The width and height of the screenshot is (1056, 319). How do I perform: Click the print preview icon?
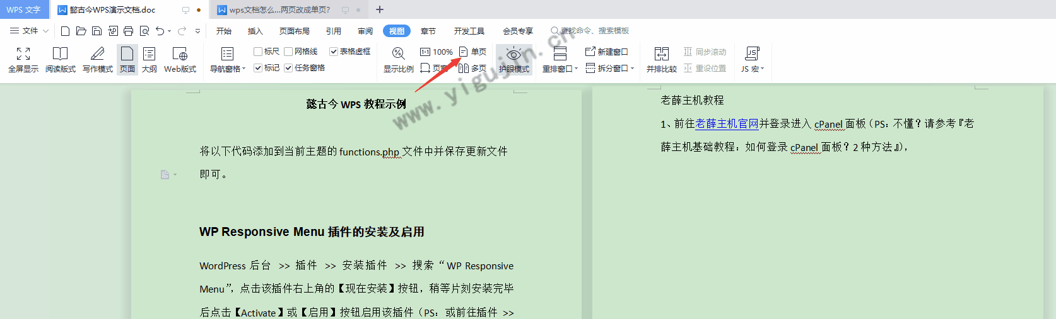pyautogui.click(x=144, y=31)
